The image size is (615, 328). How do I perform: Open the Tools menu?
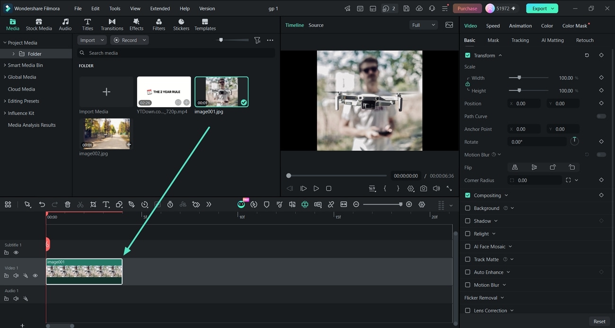(114, 9)
